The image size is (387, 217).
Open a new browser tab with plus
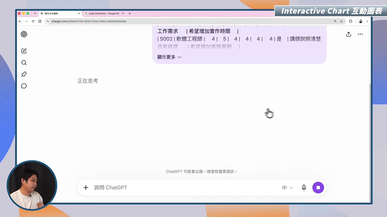click(130, 14)
